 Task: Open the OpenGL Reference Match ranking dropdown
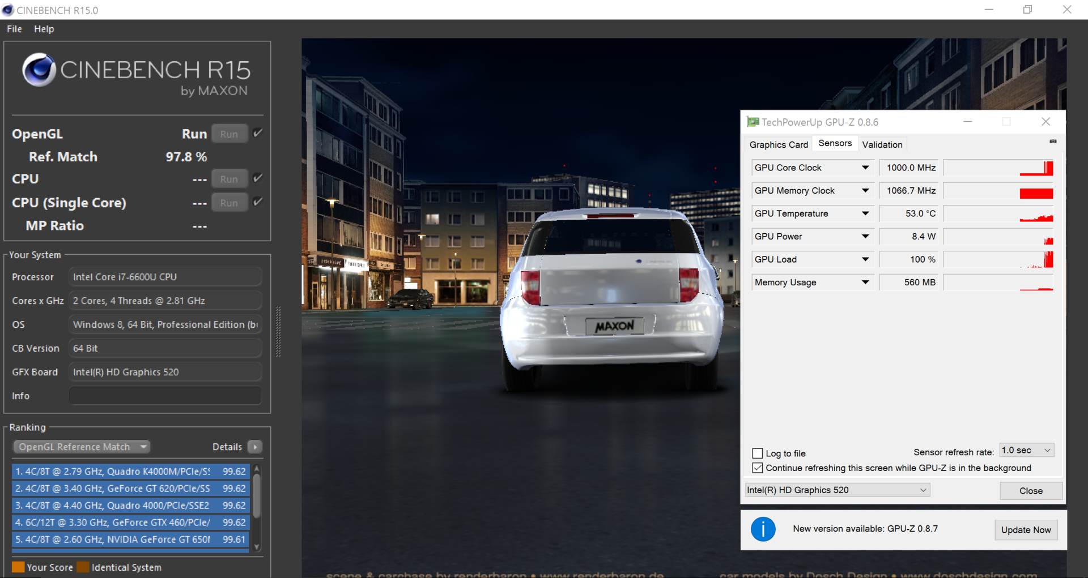pos(82,447)
